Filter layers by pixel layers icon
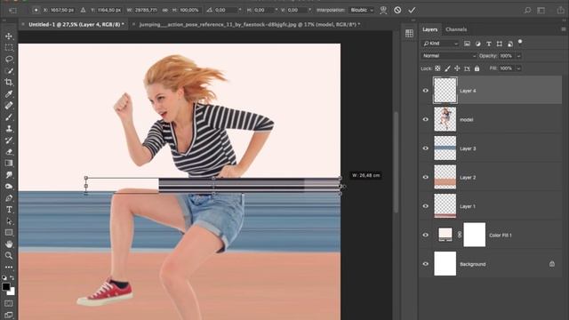This screenshot has width=569, height=320. tap(467, 44)
